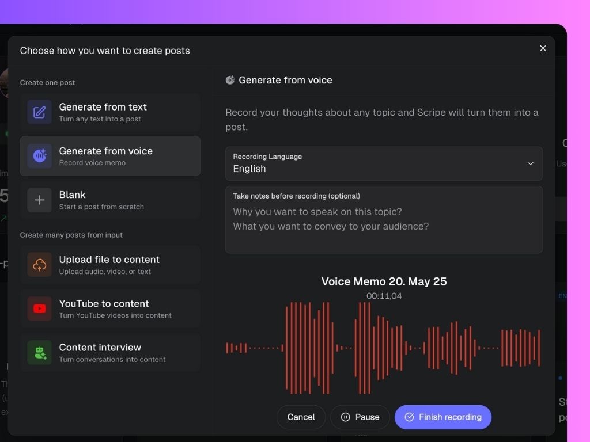Open Upload file to content option
Viewport: 590px width, 442px height.
coord(110,265)
